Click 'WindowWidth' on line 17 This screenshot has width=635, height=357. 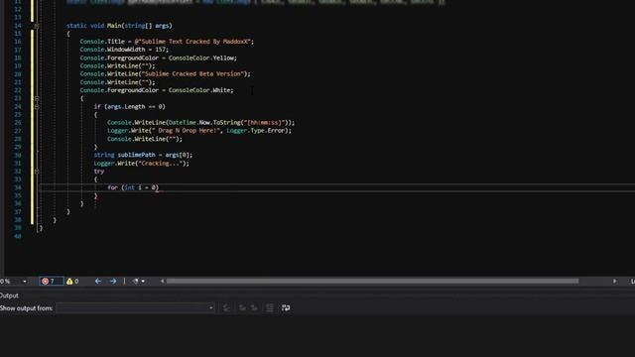(x=126, y=50)
